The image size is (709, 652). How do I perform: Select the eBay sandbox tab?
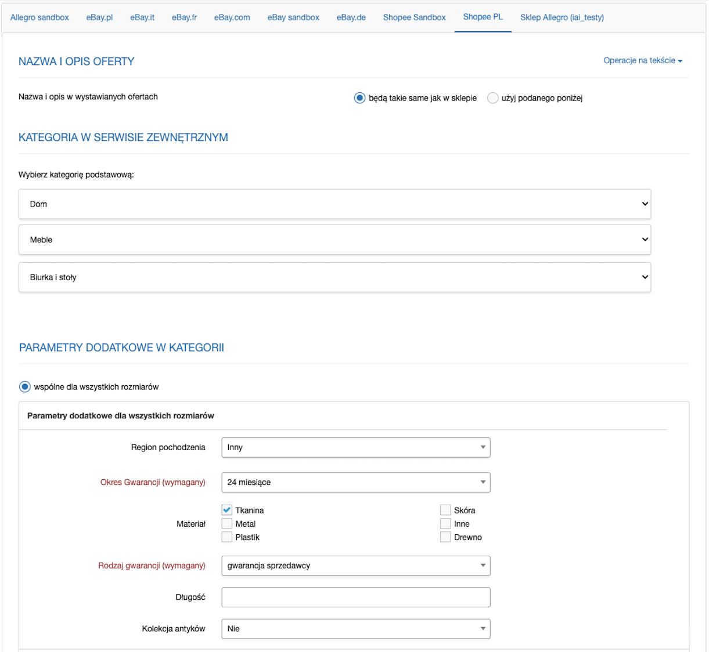tap(293, 17)
